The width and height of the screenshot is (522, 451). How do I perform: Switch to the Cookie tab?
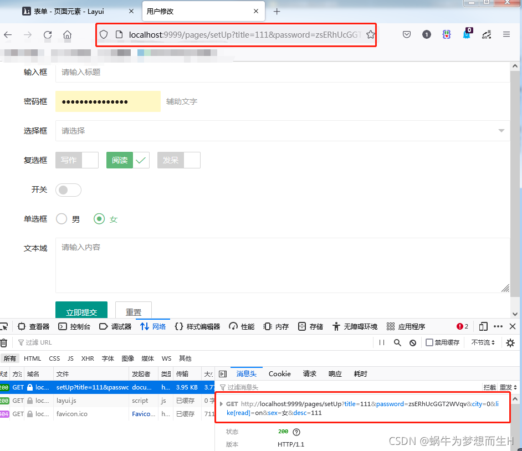[279, 373]
